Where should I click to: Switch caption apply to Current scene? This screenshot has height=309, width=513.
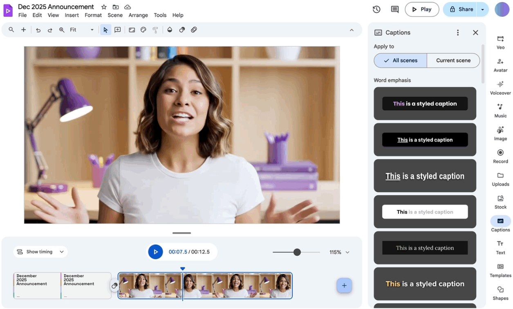coord(453,60)
